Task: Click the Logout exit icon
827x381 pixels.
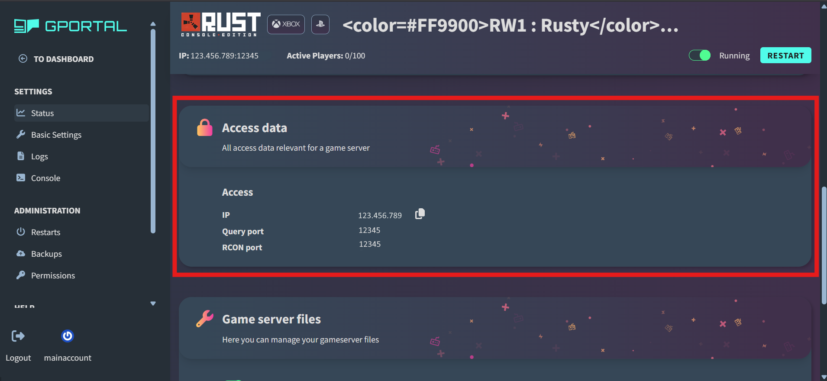Action: coord(18,336)
